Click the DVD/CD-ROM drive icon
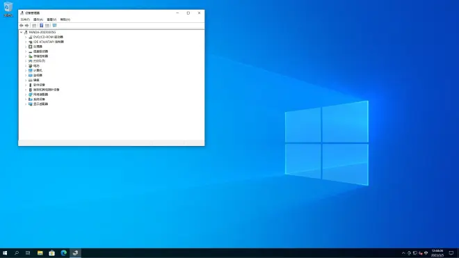Screen dimensions: 459x258 [x=31, y=37]
